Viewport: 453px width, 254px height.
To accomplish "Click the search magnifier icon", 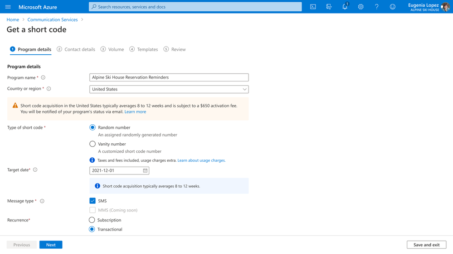I will (x=94, y=7).
